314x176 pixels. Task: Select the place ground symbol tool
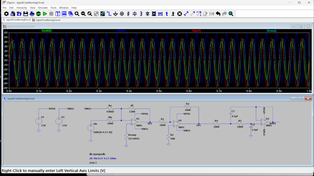pyautogui.click(x=116, y=14)
